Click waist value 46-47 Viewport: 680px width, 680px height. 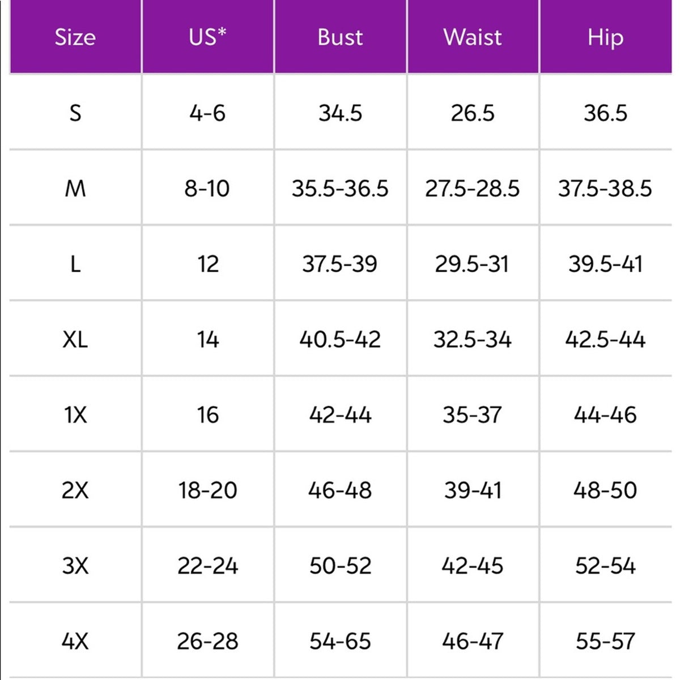click(473, 641)
